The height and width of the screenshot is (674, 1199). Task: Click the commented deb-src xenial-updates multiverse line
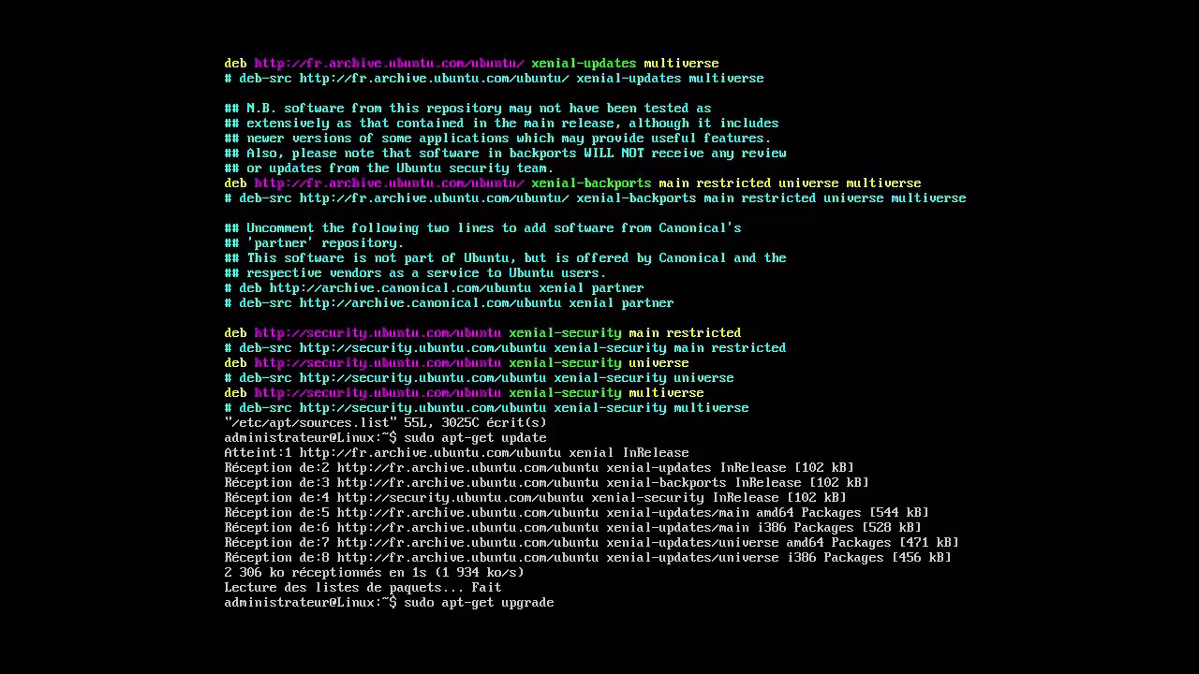point(494,79)
